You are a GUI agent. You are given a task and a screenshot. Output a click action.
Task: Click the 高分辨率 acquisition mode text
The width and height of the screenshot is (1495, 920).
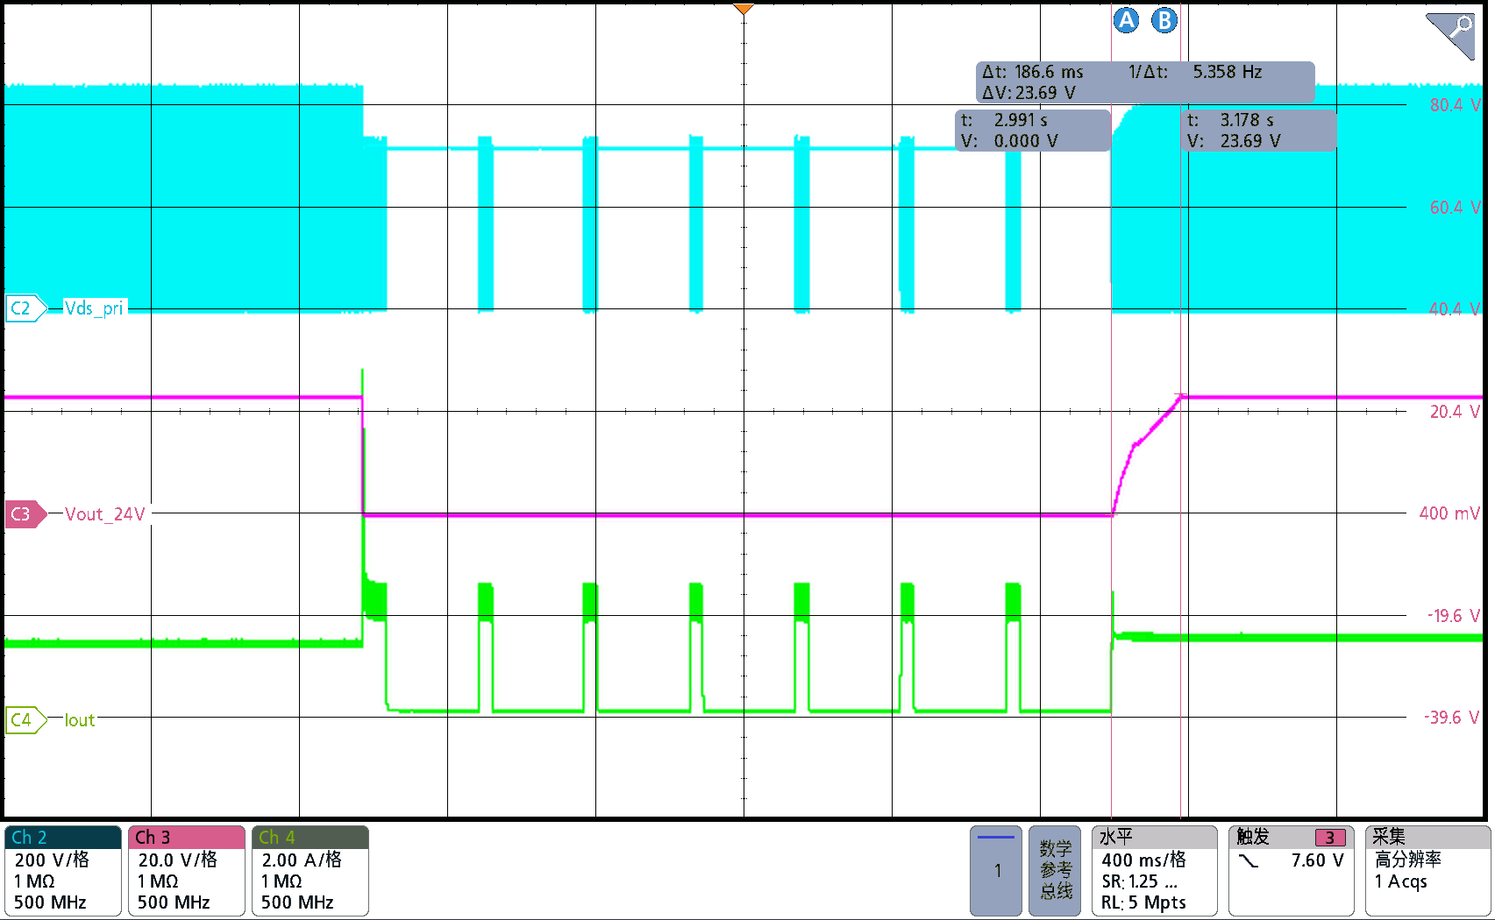point(1407,860)
